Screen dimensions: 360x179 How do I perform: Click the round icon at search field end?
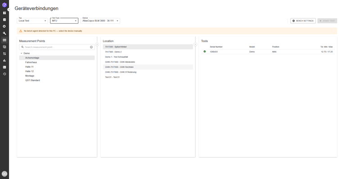pos(91,47)
